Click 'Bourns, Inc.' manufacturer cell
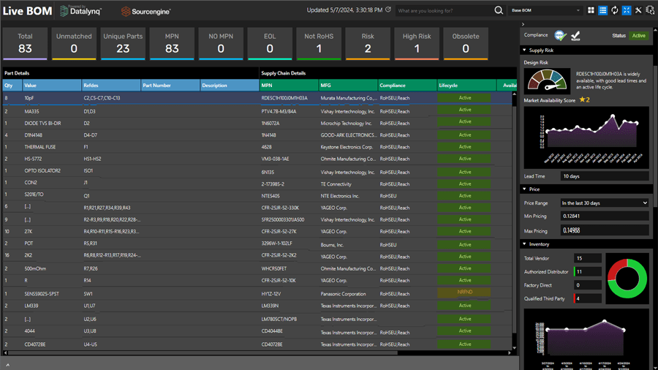658x370 pixels. (x=332, y=245)
